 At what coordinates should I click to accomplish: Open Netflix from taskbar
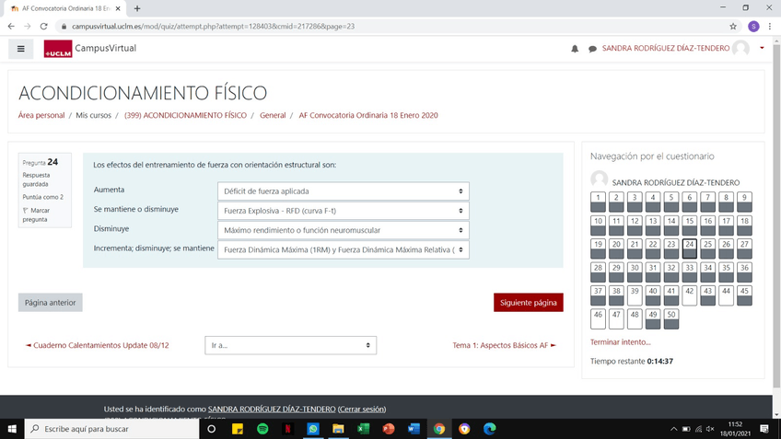coord(287,429)
